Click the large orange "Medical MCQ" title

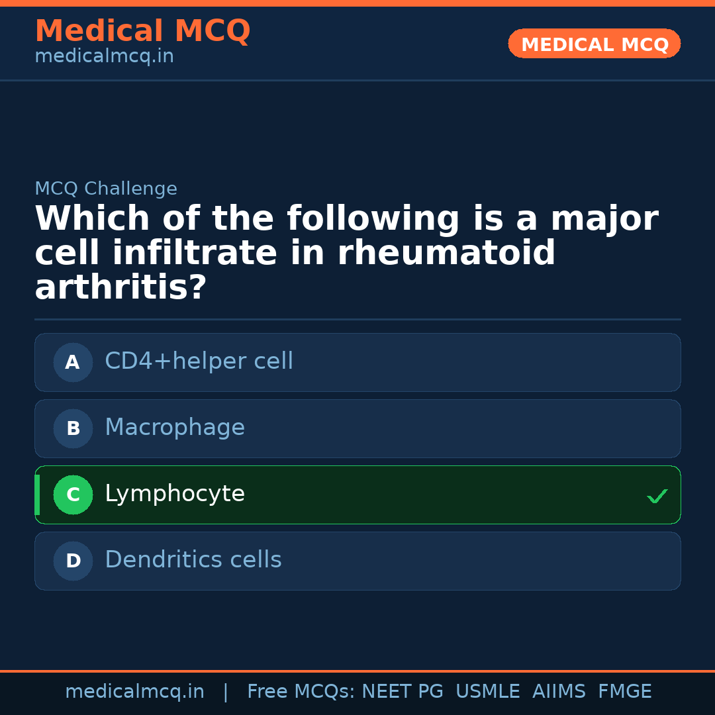pos(142,31)
